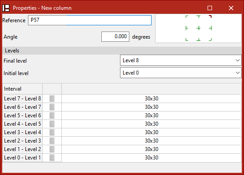This screenshot has height=175, width=244.
Task: Click 30x30 cell for Level 5 - Level 6
Action: pos(152,115)
